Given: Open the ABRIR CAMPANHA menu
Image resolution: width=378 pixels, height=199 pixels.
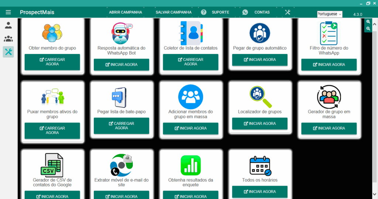Looking at the screenshot, I should pos(126,12).
